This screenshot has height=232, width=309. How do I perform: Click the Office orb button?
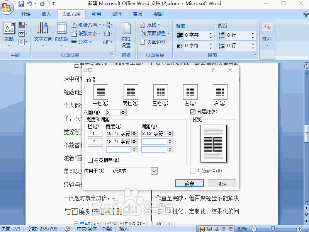pos(7,7)
